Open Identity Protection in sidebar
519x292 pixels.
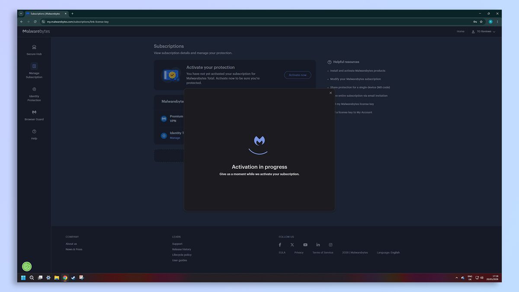pos(34,94)
